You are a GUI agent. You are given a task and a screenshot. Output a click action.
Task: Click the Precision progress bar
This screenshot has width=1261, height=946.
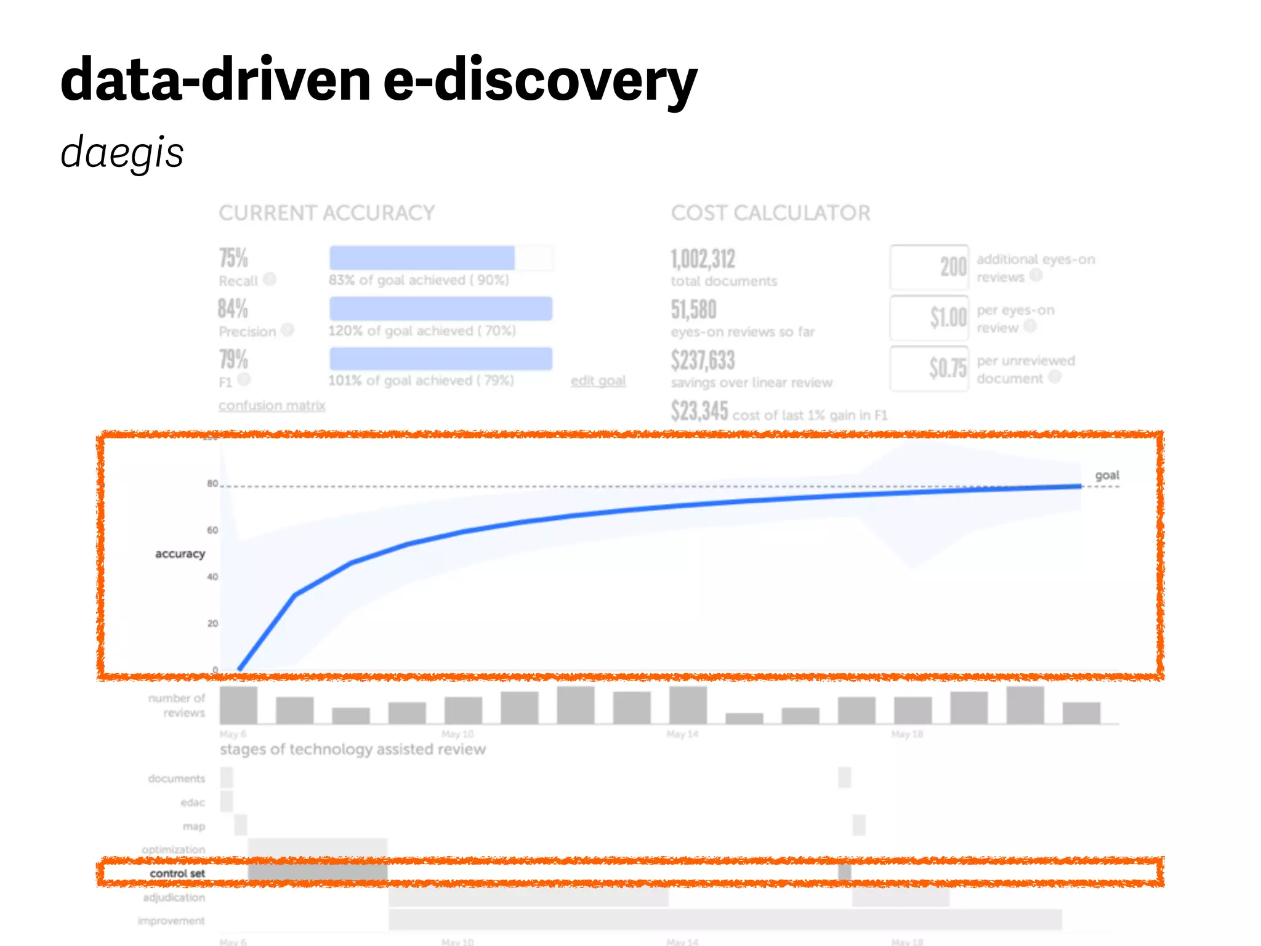click(x=441, y=309)
